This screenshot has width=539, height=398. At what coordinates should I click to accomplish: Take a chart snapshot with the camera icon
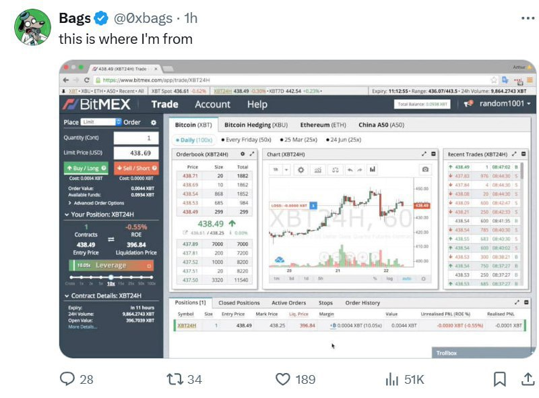(426, 171)
